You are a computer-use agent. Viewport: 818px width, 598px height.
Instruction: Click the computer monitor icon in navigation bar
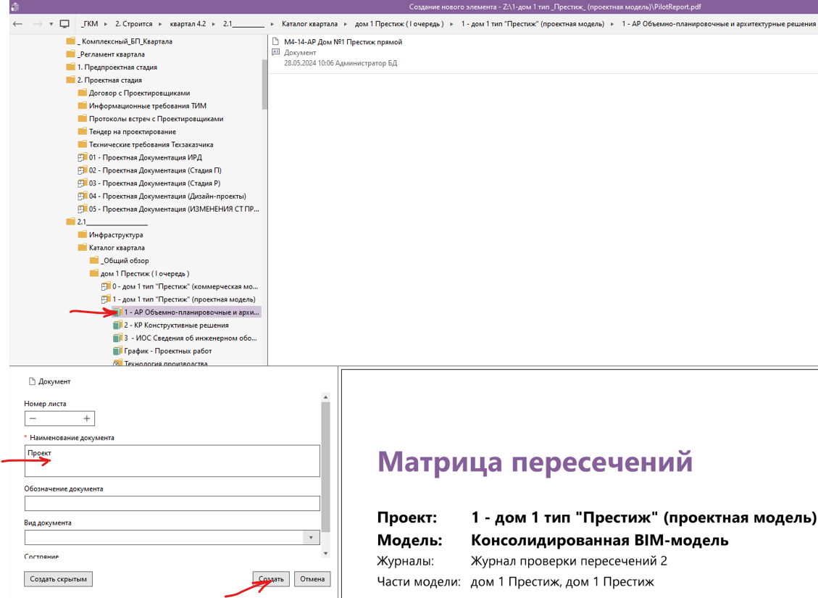[64, 24]
